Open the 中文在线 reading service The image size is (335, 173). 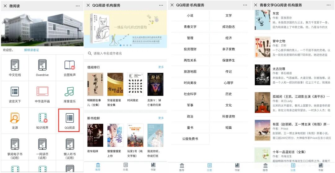tap(15, 68)
